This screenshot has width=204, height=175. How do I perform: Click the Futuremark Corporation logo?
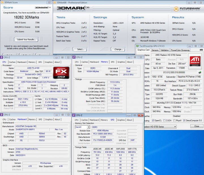tap(187, 9)
